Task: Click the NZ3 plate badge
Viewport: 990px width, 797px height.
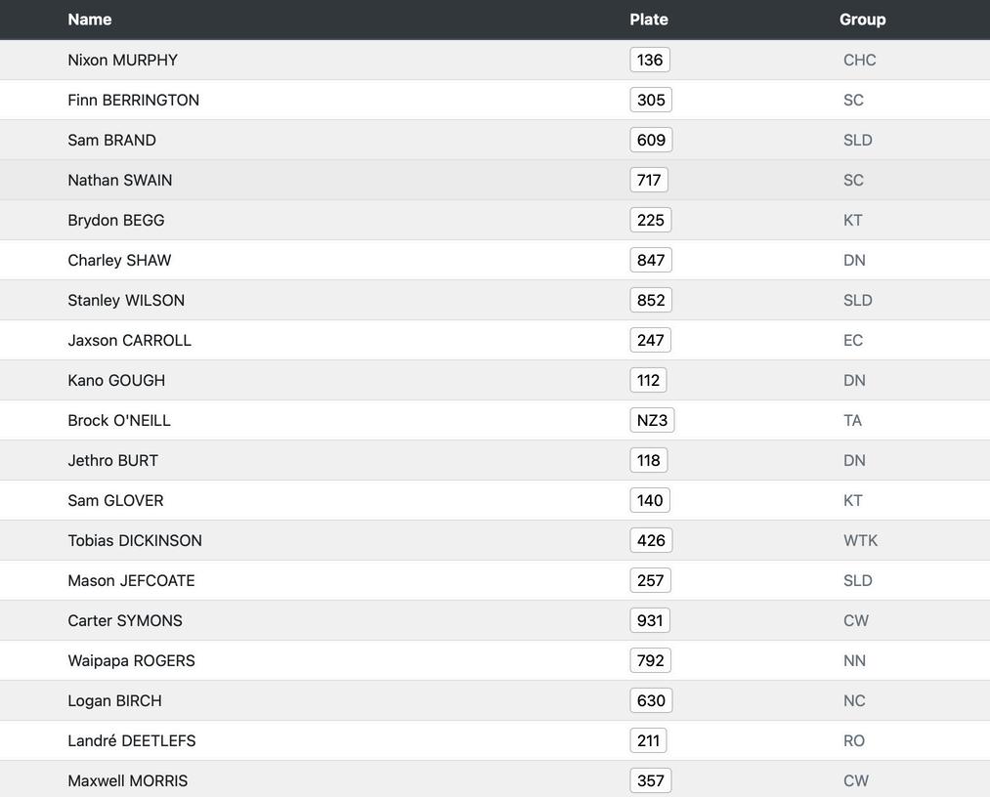Action: tap(652, 420)
